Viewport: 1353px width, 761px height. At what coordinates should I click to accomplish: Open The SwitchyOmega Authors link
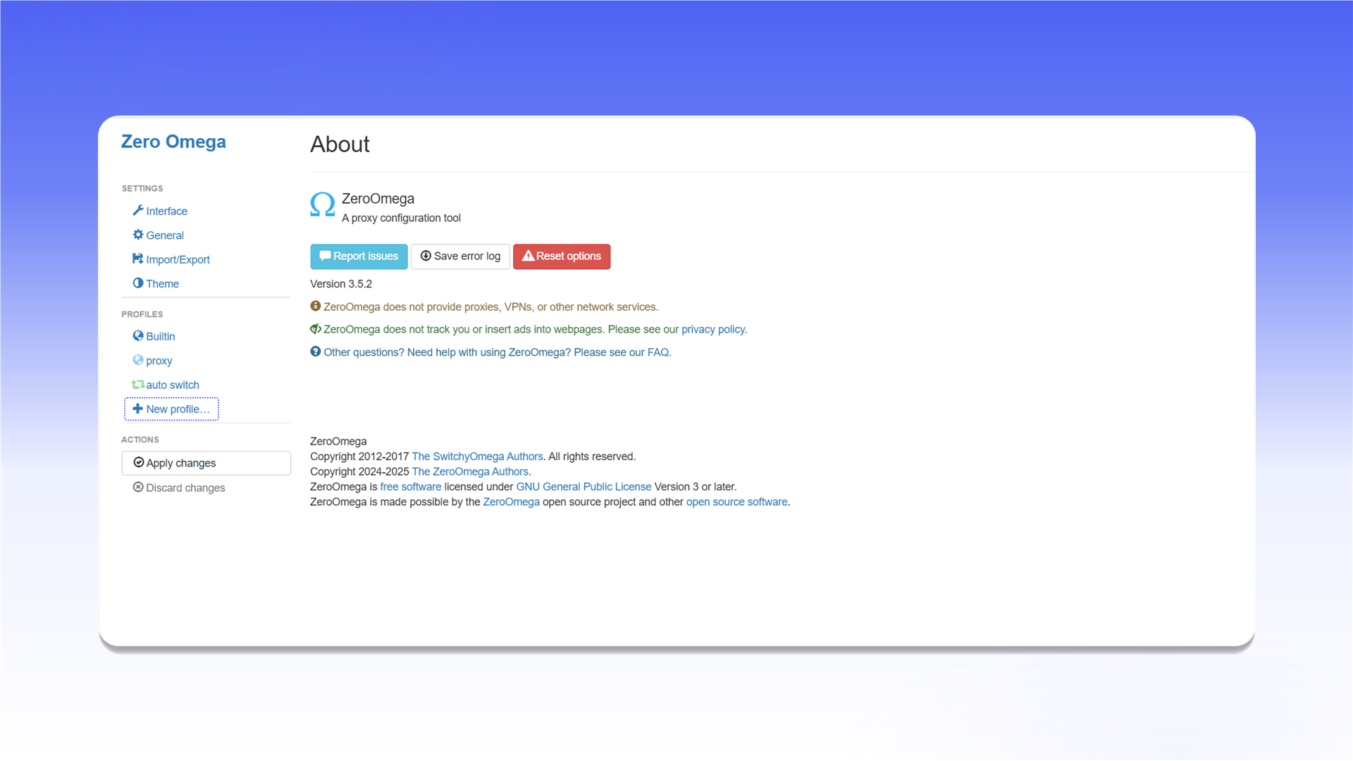tap(477, 457)
